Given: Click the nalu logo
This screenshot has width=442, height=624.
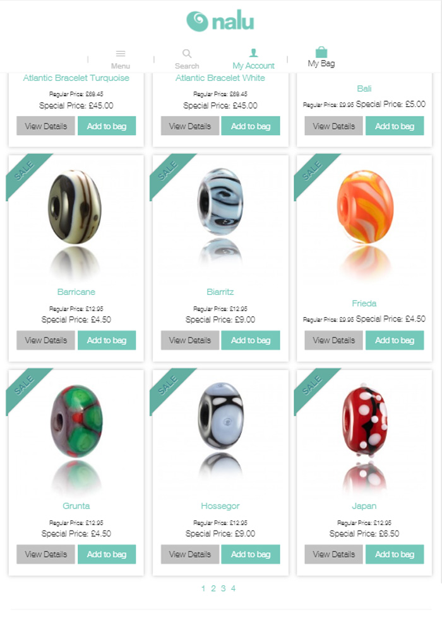Looking at the screenshot, I should [x=220, y=21].
